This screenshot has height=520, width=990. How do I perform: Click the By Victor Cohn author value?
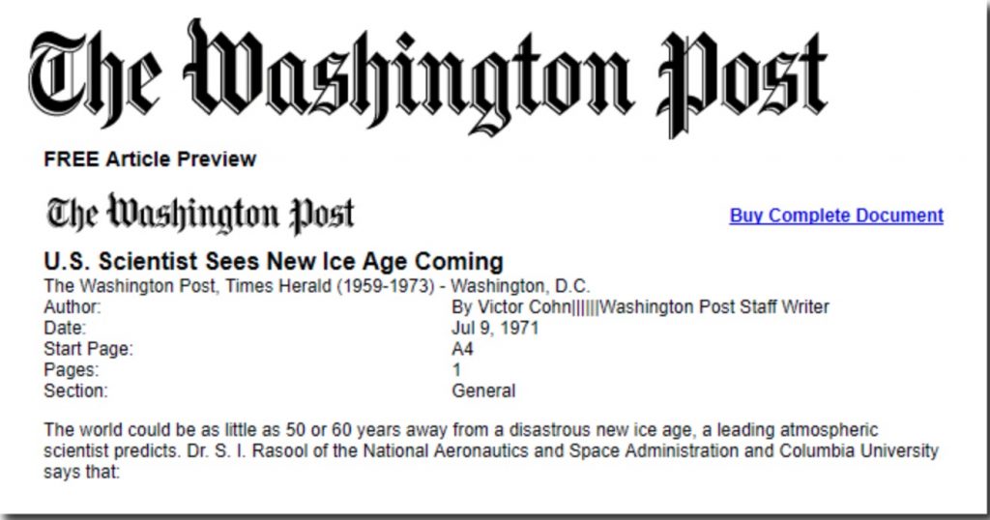pyautogui.click(x=510, y=307)
